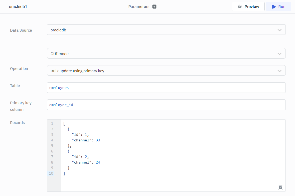295x196 pixels.
Task: Click line number 10 in editor gutter
Action: [51, 173]
